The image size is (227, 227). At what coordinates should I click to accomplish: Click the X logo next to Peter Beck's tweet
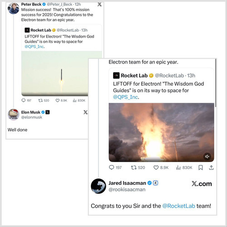click(99, 4)
